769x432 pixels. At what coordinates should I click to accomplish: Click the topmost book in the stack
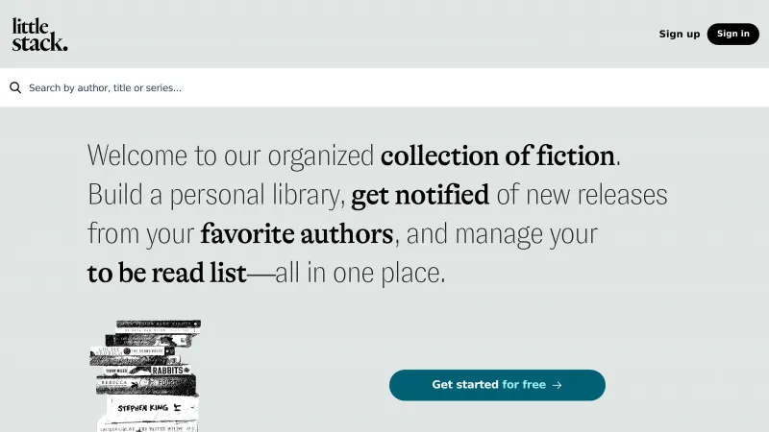[x=154, y=325]
